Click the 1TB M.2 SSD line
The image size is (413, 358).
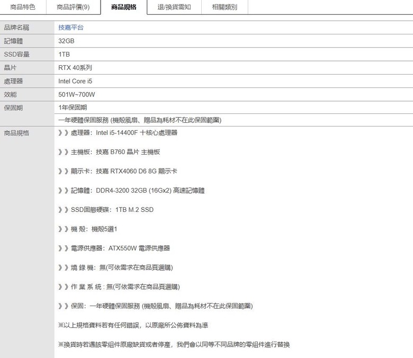click(x=106, y=209)
